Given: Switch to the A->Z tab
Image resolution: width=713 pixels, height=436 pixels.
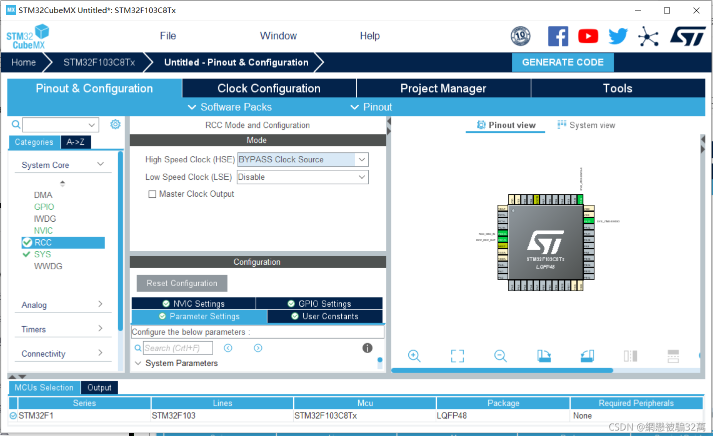Looking at the screenshot, I should 76,142.
